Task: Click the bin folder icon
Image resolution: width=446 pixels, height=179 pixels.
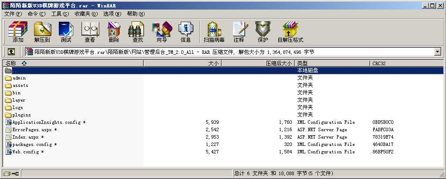Action: pyautogui.click(x=8, y=93)
